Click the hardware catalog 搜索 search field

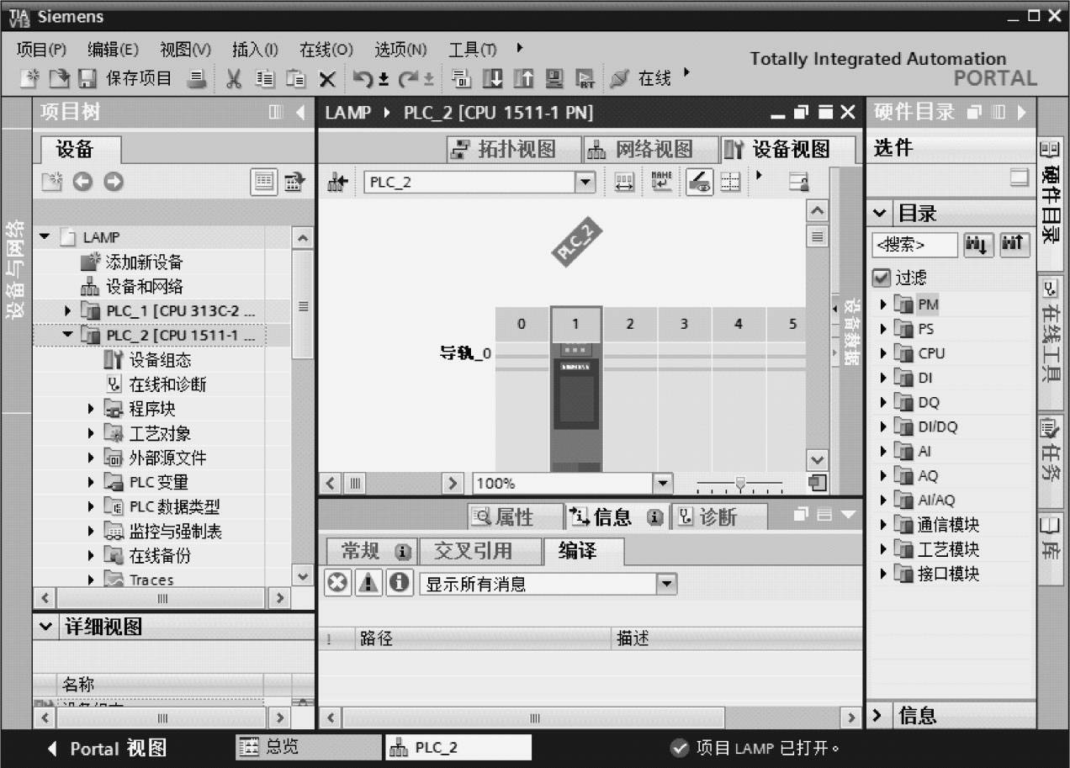click(914, 245)
